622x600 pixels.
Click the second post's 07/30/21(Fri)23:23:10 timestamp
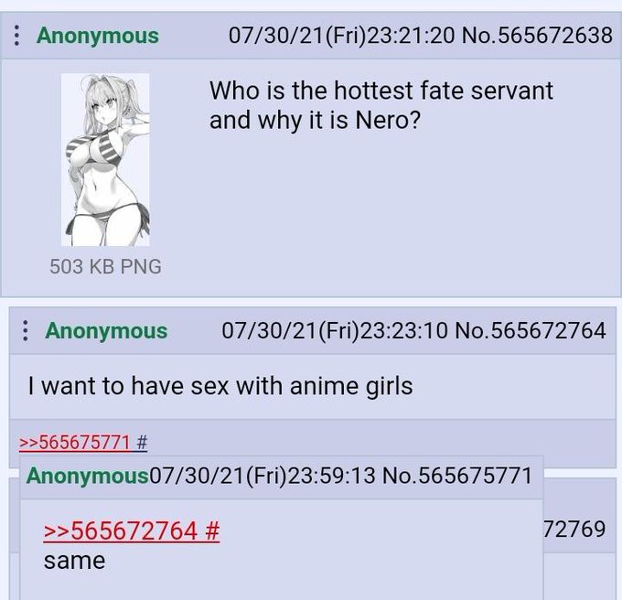point(335,331)
